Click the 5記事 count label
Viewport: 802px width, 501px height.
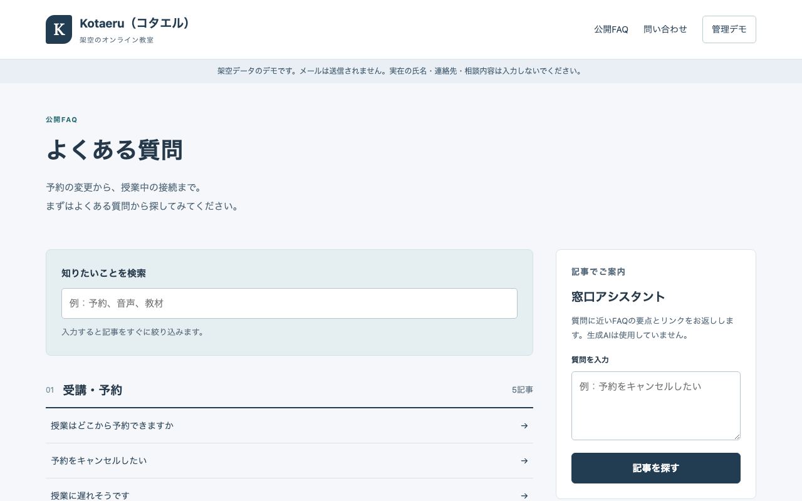523,390
